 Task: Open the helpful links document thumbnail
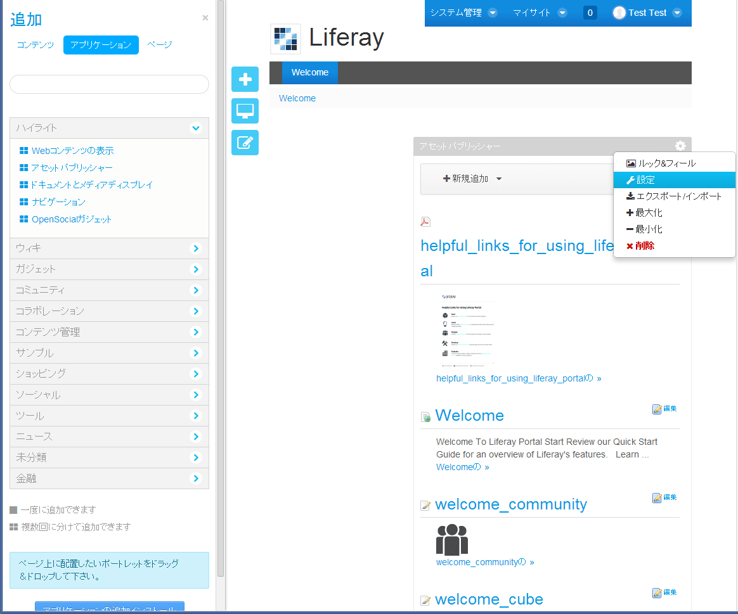[468, 330]
